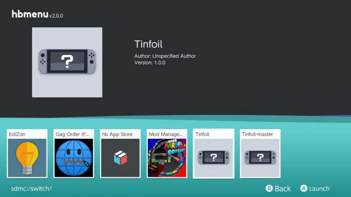Screen dimensions: 351x197
Task: Click the Tinfoil heading in details panel
Action: tap(148, 44)
